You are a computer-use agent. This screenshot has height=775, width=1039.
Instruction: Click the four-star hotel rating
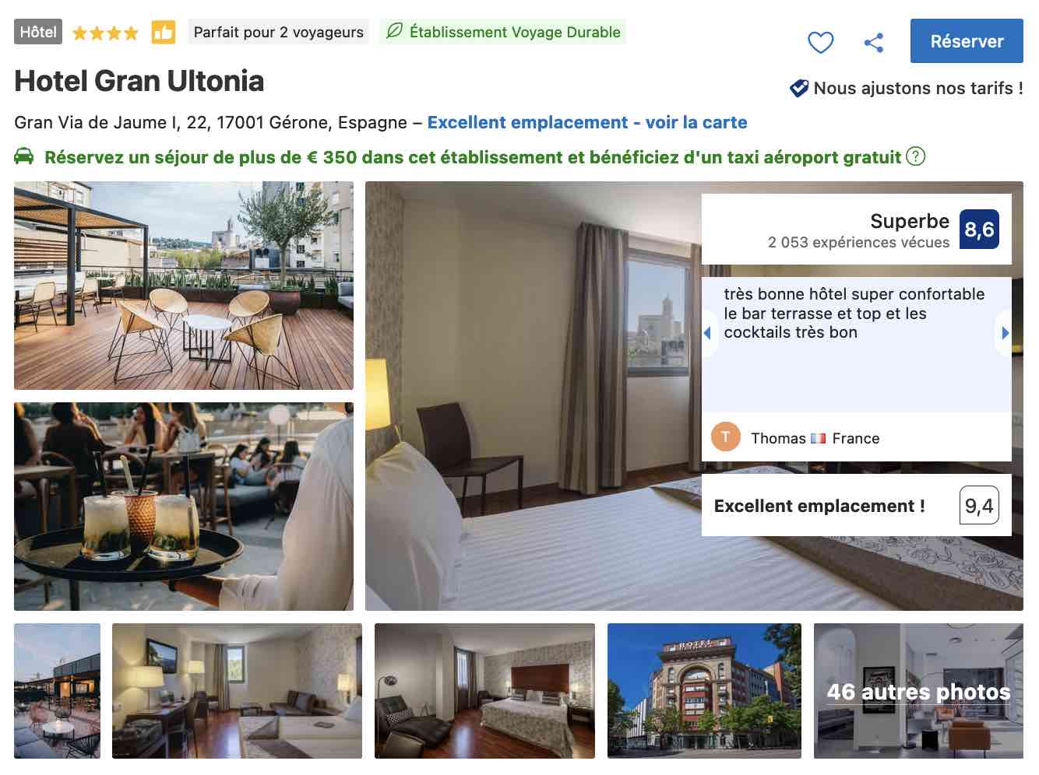click(x=105, y=33)
